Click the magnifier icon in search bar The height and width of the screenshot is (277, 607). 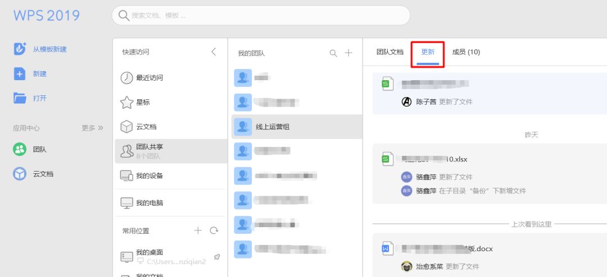[x=124, y=16]
